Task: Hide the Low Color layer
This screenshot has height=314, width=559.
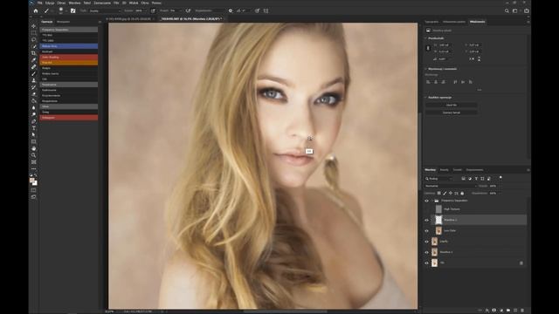Action: tap(426, 230)
